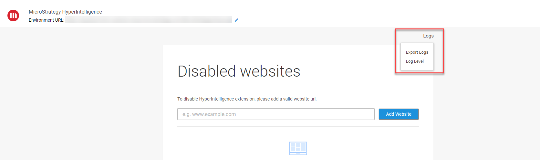540x160 pixels.
Task: Select Export Logs from the menu
Action: 417,52
